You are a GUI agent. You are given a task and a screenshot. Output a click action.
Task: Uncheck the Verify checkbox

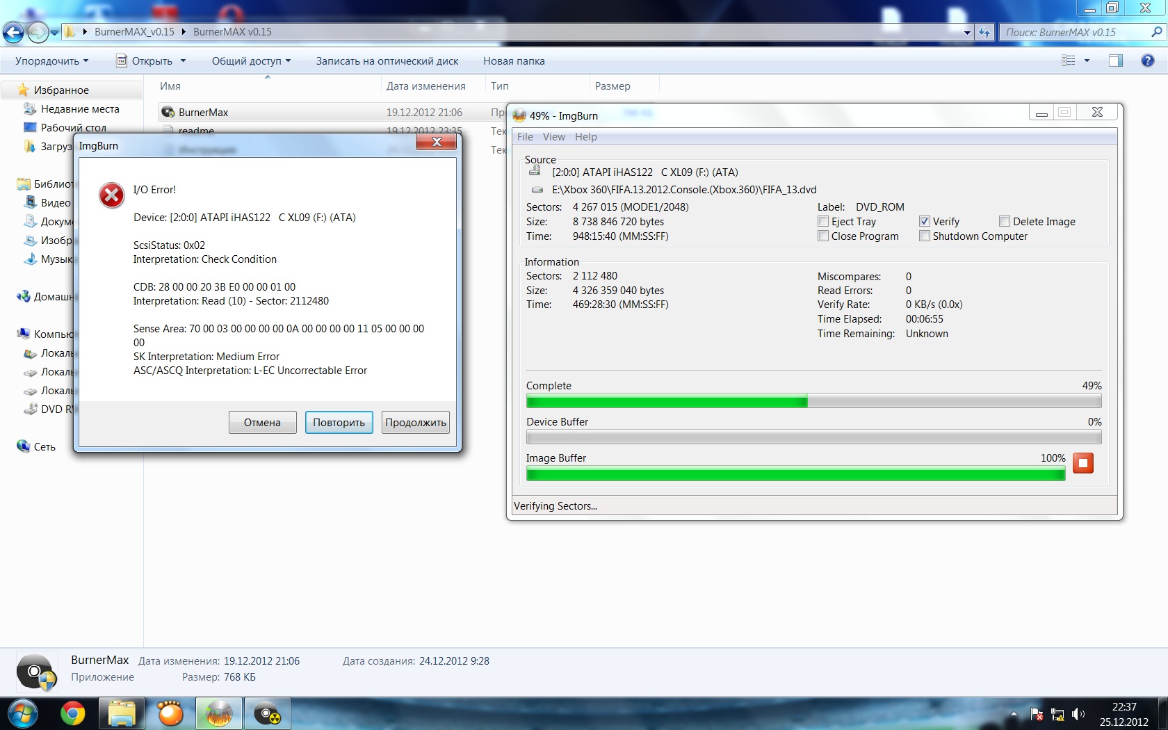pyautogui.click(x=925, y=221)
